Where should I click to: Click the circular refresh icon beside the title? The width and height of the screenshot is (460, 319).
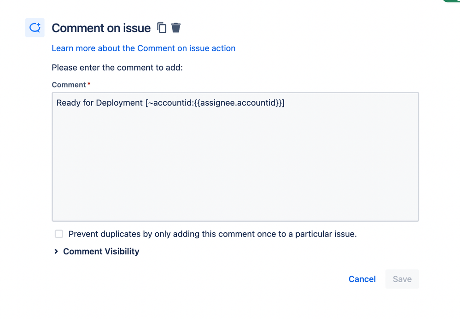click(35, 28)
